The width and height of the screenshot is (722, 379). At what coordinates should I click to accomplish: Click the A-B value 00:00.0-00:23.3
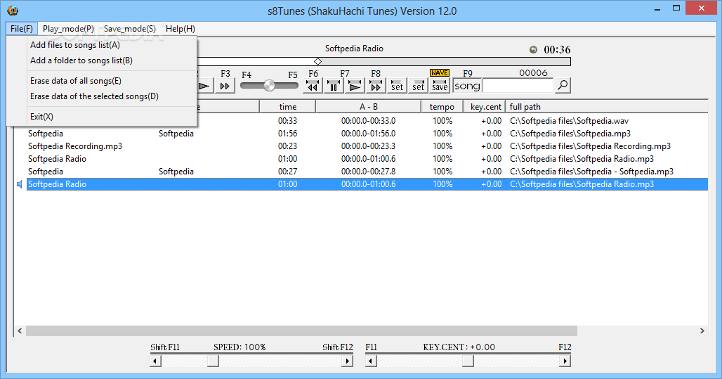[x=368, y=146]
